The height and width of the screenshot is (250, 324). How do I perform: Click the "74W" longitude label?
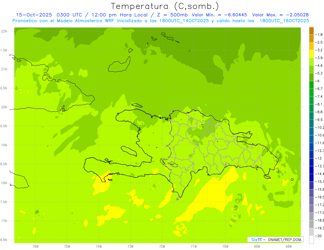(x=99, y=246)
